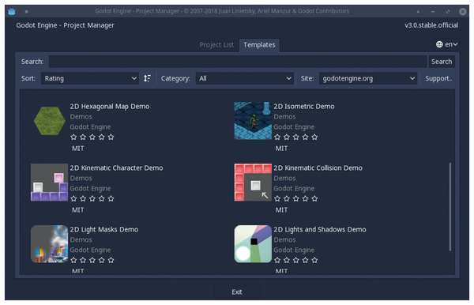Open the 2D Kinematic Collision Demo thumbnail

tap(253, 183)
